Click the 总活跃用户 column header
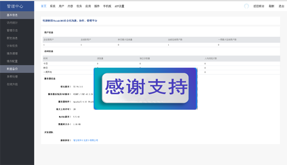The width and height of the screenshot is (287, 165). coord(86,40)
